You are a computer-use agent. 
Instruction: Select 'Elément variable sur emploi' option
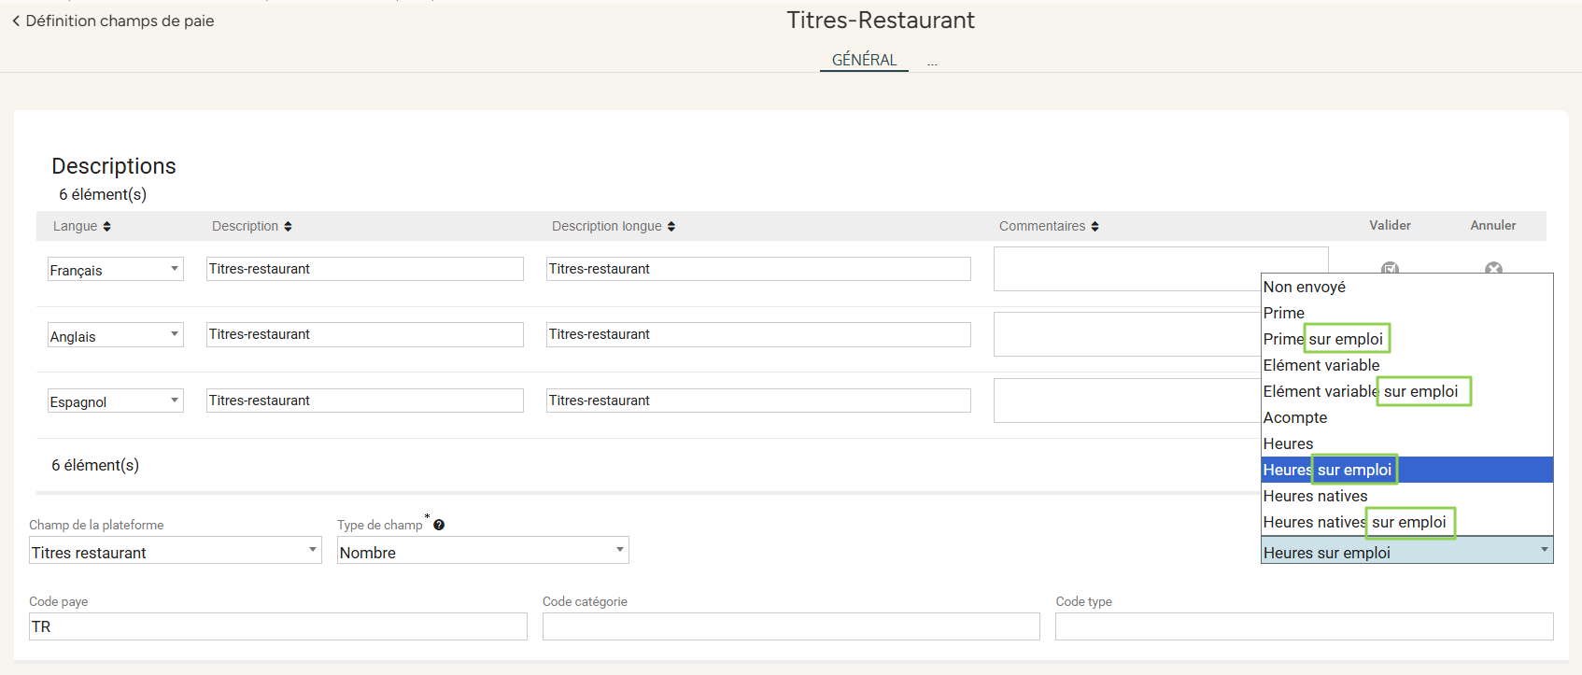coord(1360,391)
